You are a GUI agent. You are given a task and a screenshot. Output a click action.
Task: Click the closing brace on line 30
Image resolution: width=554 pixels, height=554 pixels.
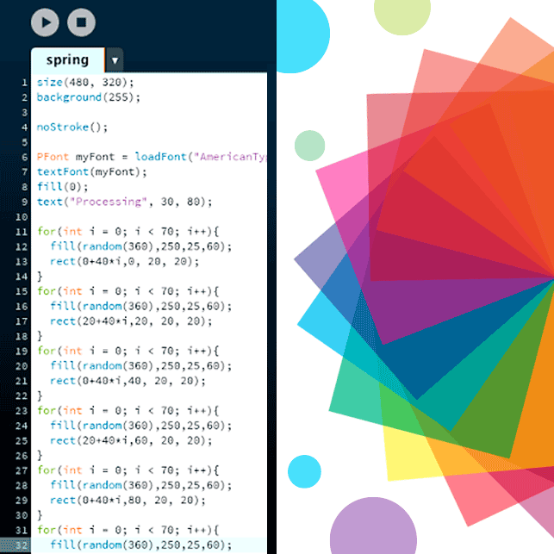40,515
